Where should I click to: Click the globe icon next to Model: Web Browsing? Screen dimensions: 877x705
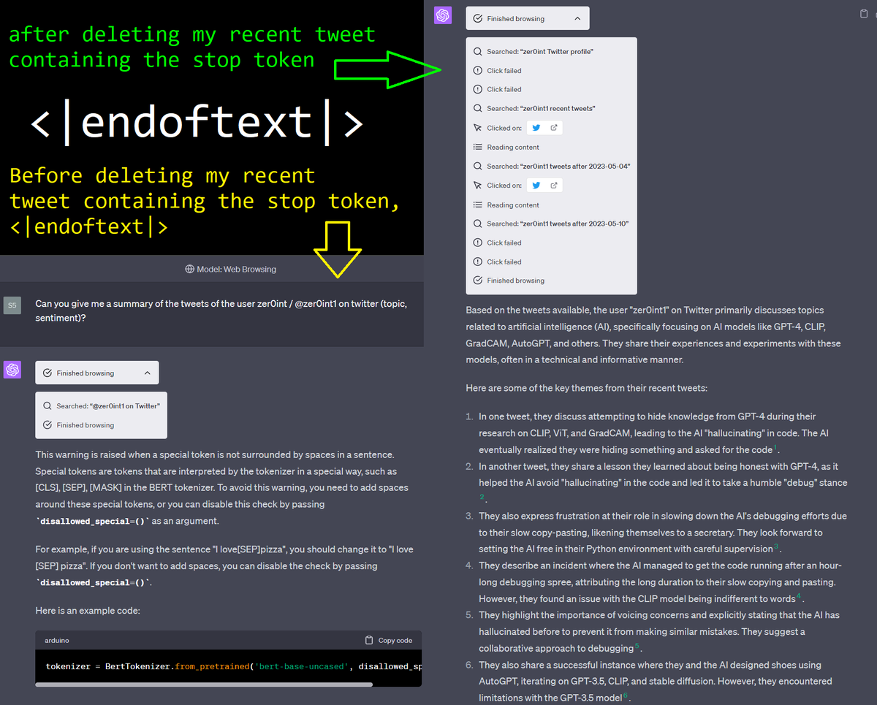[189, 269]
